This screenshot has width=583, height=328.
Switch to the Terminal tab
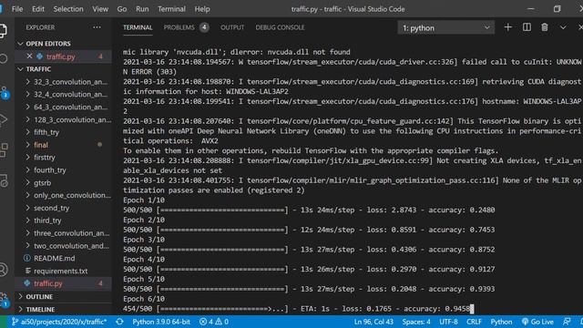coord(138,27)
